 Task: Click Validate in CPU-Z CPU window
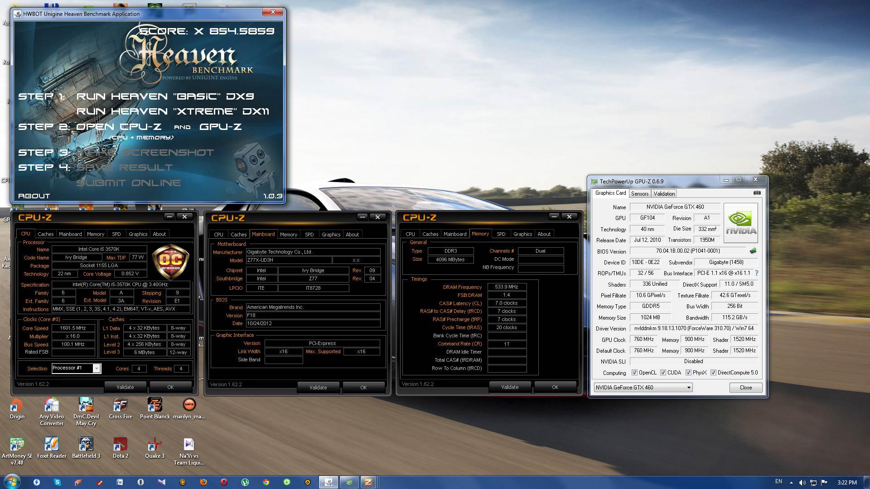125,387
